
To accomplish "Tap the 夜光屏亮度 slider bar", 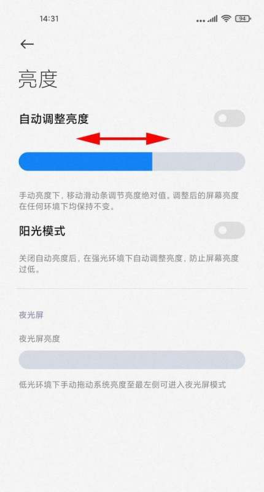I will pyautogui.click(x=132, y=360).
